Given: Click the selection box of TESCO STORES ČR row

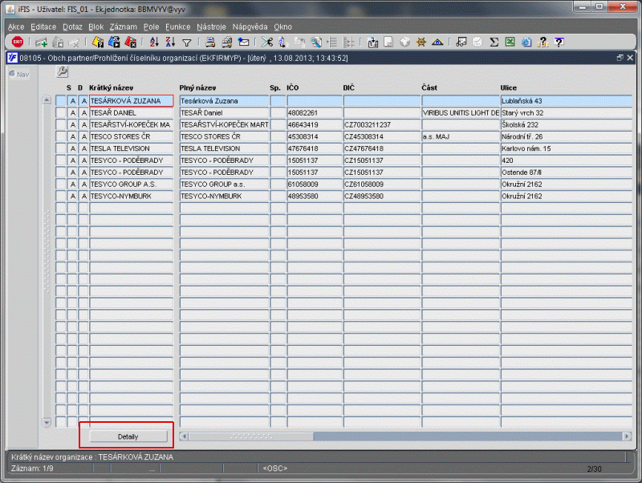Looking at the screenshot, I should pyautogui.click(x=61, y=136).
